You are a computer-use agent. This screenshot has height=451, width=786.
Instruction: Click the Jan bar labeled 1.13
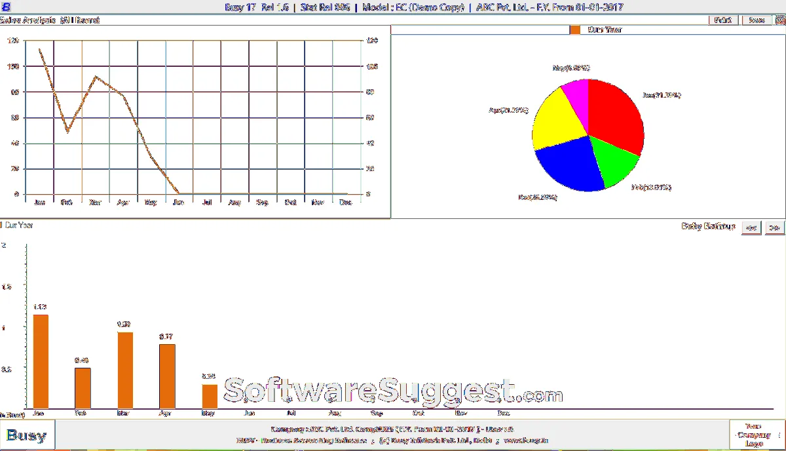point(41,362)
